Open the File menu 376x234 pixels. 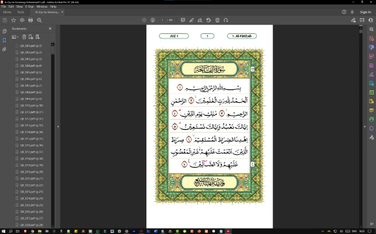coord(4,6)
